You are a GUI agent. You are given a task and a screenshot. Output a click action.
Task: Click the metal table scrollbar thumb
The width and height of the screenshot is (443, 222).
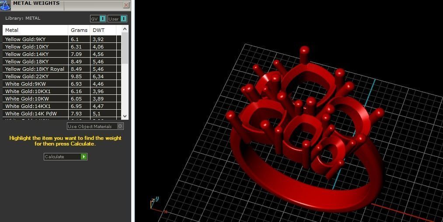125,48
